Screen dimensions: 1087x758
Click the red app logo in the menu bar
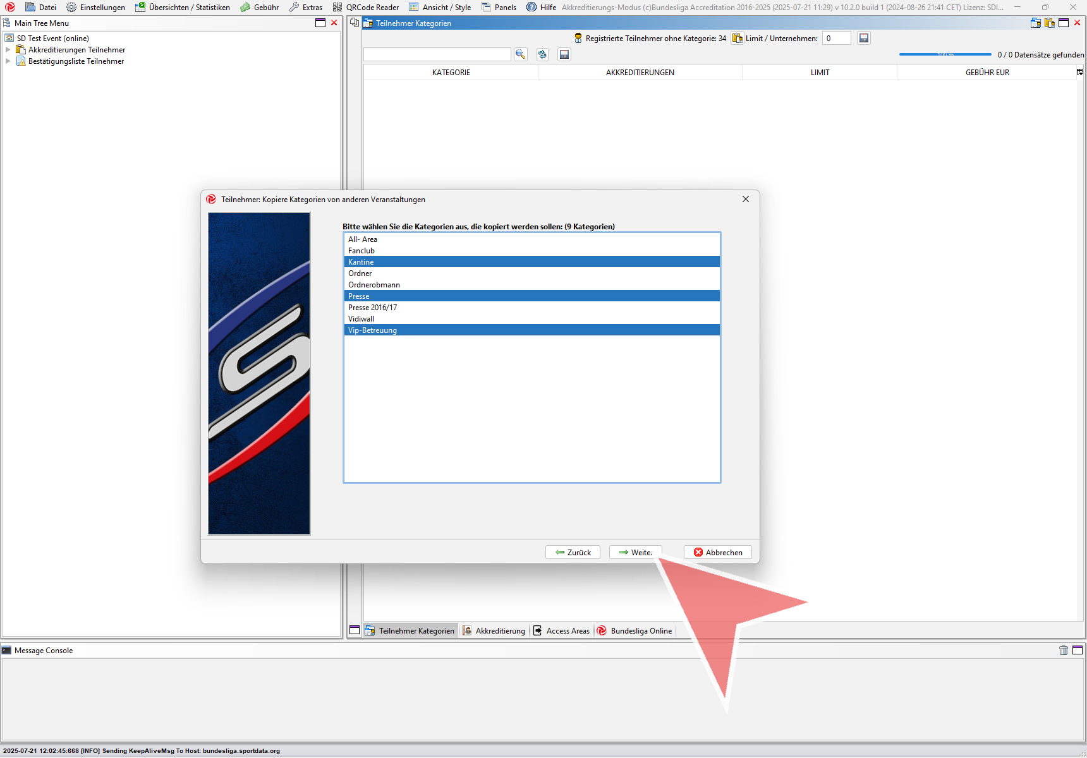pyautogui.click(x=10, y=7)
